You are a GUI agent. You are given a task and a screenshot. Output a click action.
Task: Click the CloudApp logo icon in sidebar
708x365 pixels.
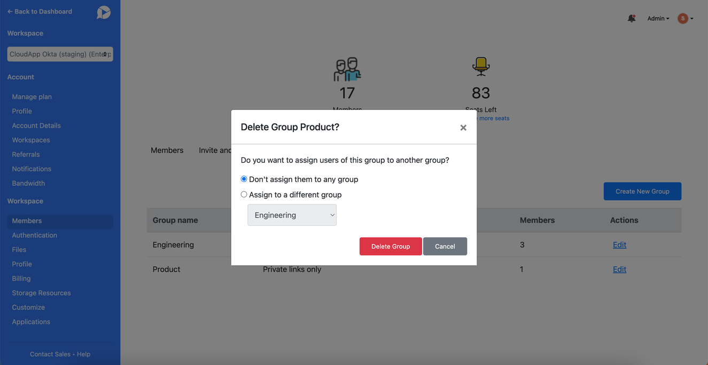pyautogui.click(x=104, y=12)
